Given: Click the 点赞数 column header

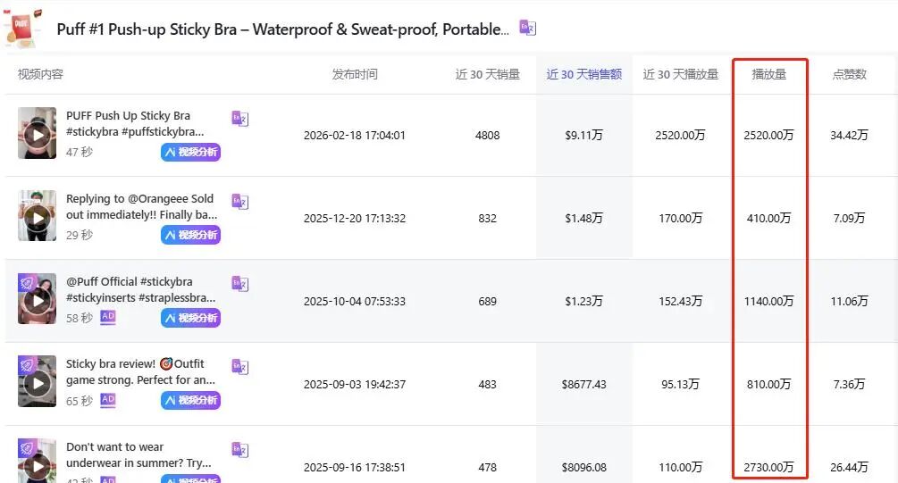Looking at the screenshot, I should [x=849, y=74].
